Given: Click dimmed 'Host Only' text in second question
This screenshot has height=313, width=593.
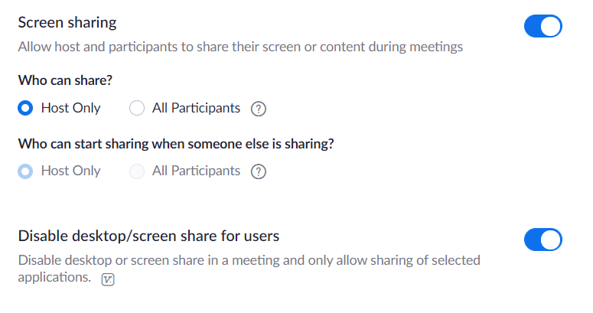Looking at the screenshot, I should (70, 171).
